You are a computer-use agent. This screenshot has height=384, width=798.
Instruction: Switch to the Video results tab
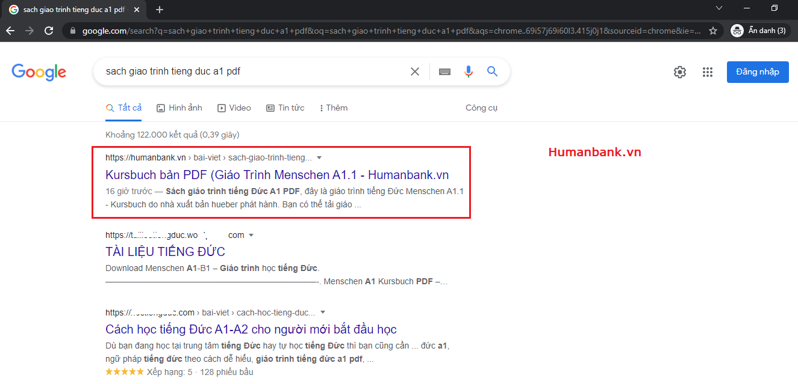tap(234, 108)
